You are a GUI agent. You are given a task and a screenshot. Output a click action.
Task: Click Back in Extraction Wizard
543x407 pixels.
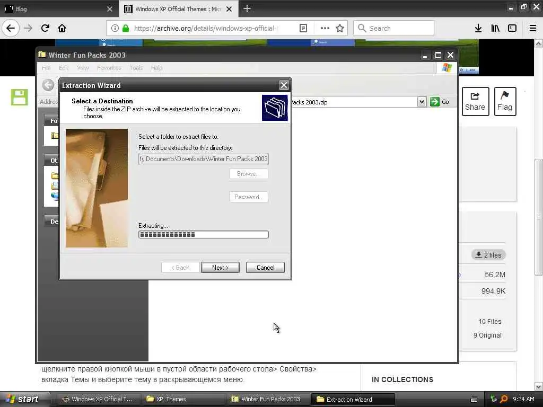click(180, 268)
